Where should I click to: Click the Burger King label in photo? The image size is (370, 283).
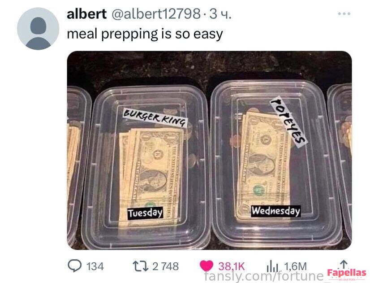[x=155, y=117]
